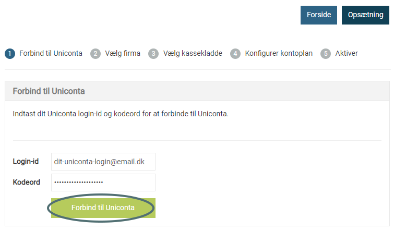The image size is (394, 231).
Task: Click the green Forbind til Uniconta button
Action: pyautogui.click(x=103, y=208)
